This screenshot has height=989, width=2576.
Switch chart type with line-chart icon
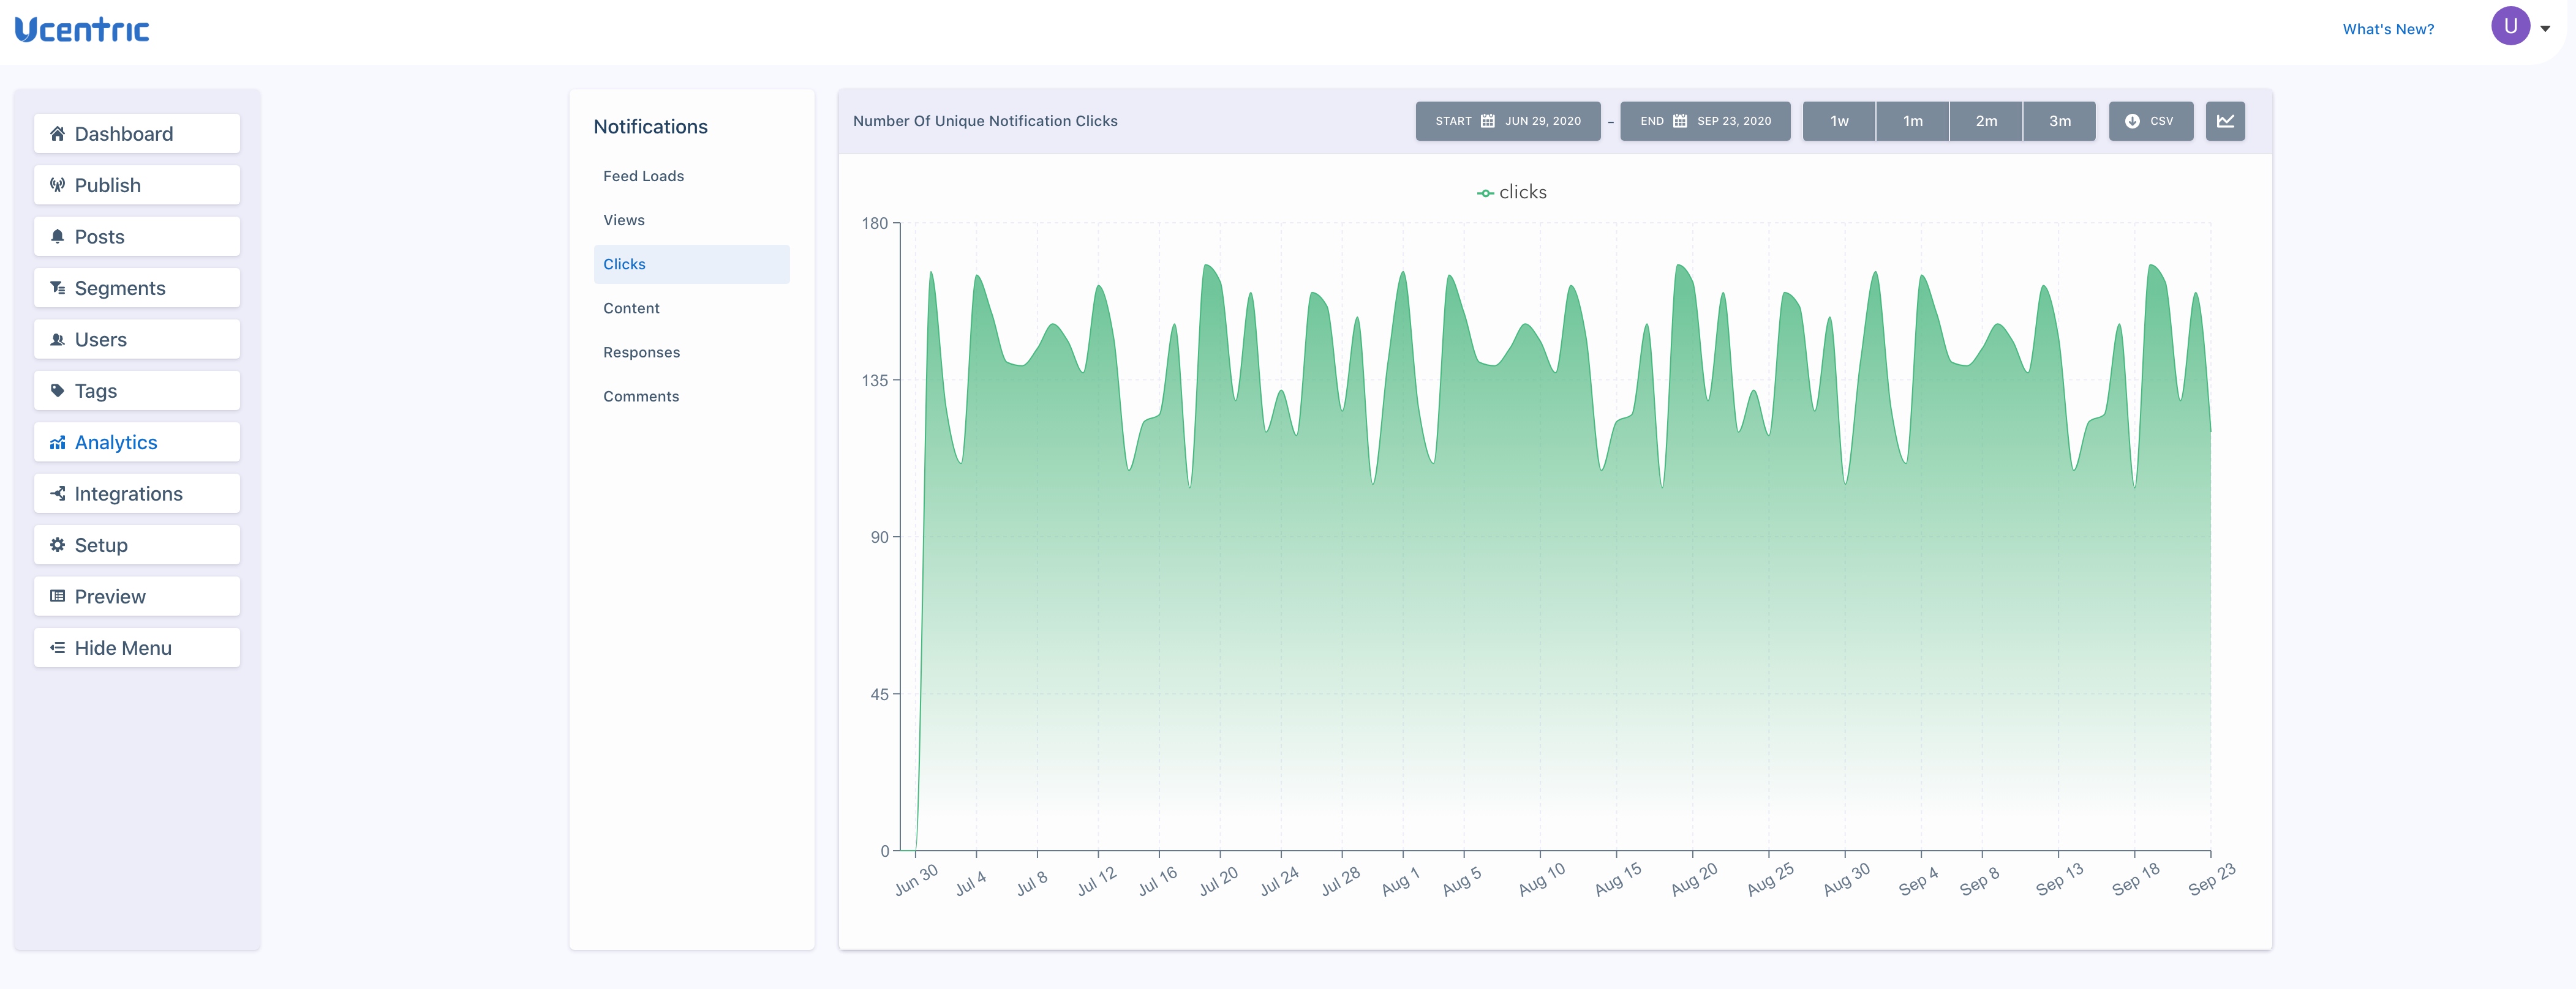pyautogui.click(x=2225, y=121)
